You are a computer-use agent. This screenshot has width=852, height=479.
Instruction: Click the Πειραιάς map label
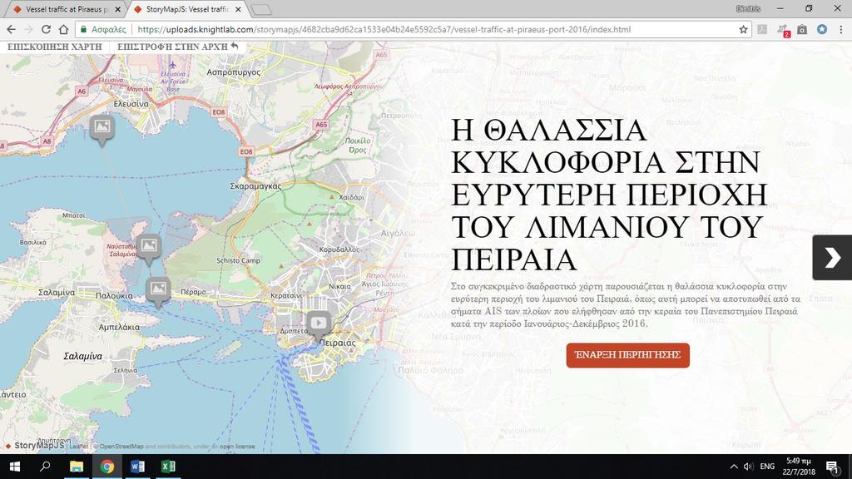(x=338, y=343)
